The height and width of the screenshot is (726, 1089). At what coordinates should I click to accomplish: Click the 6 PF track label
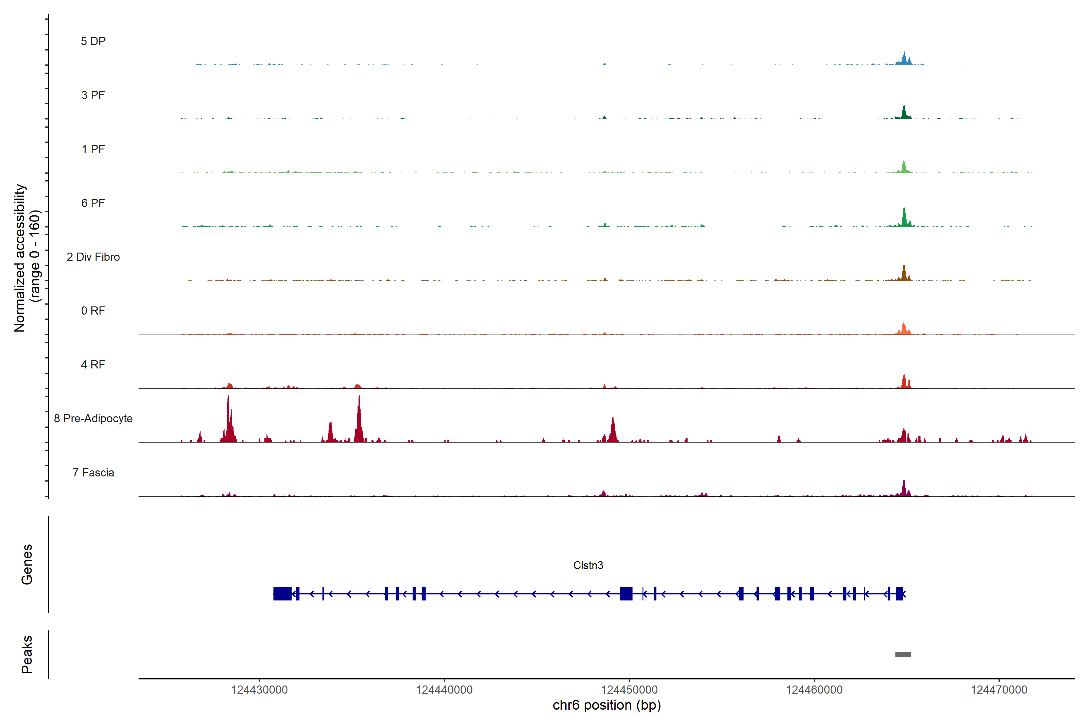click(93, 203)
